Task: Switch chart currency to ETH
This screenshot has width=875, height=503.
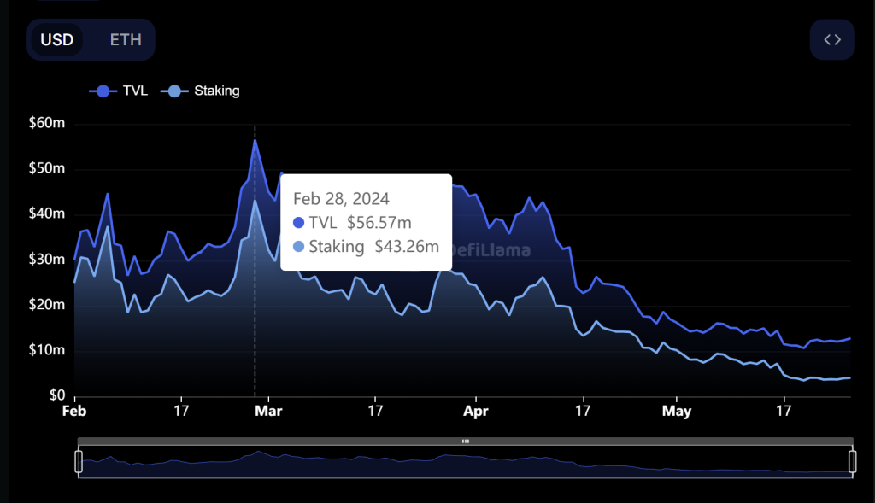Action: point(126,39)
